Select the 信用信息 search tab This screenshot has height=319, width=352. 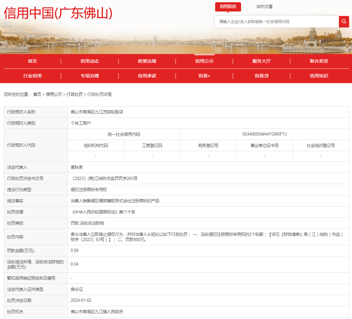(228, 7)
